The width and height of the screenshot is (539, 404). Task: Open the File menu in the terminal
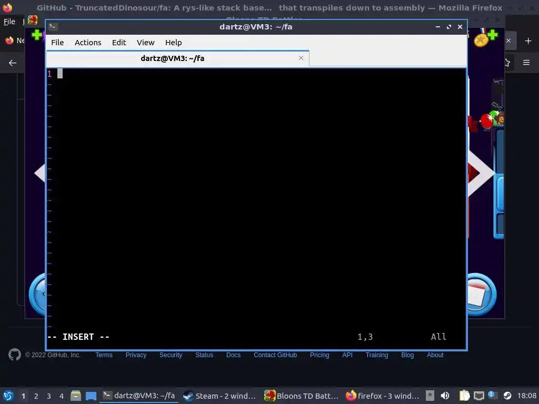point(57,43)
